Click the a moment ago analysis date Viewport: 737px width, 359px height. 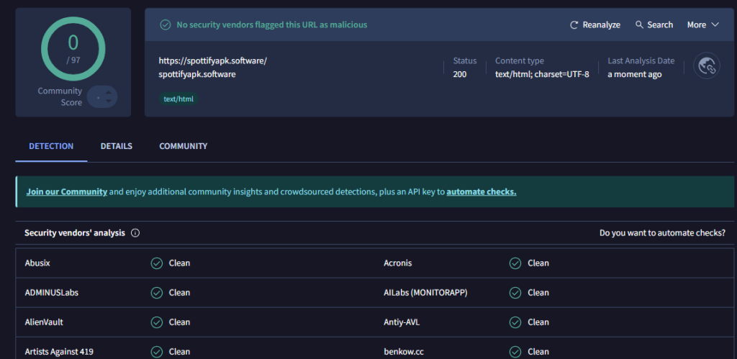pyautogui.click(x=635, y=74)
